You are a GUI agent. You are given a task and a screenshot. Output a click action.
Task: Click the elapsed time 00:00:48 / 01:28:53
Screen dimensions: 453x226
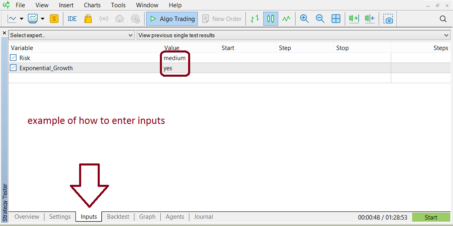382,218
